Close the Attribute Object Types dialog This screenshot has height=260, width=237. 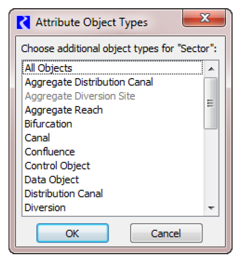204,18
